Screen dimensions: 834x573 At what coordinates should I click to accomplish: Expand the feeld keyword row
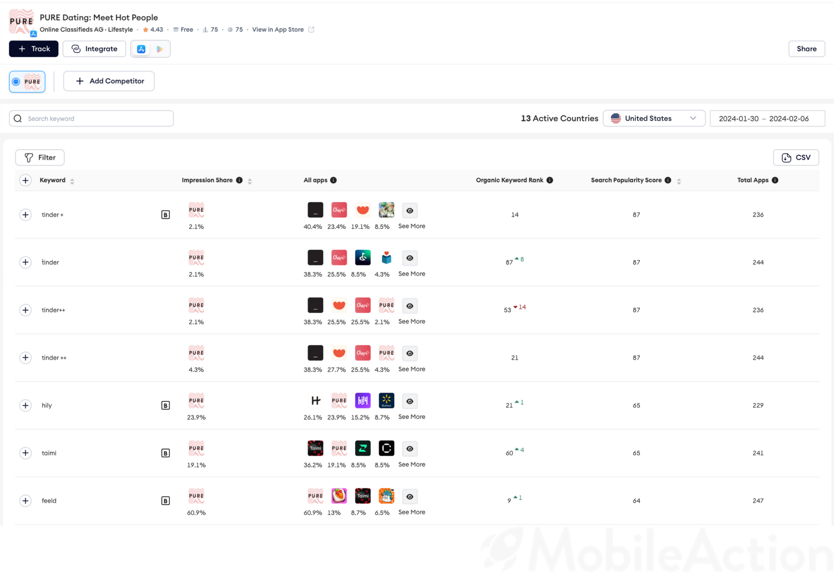coord(25,501)
